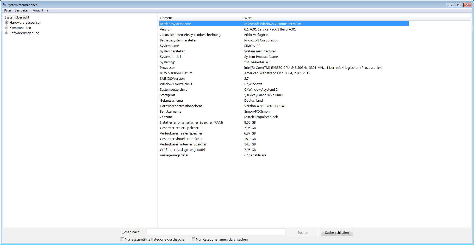
Task: Click the Systeminformationen title bar icon
Action: coord(4,4)
